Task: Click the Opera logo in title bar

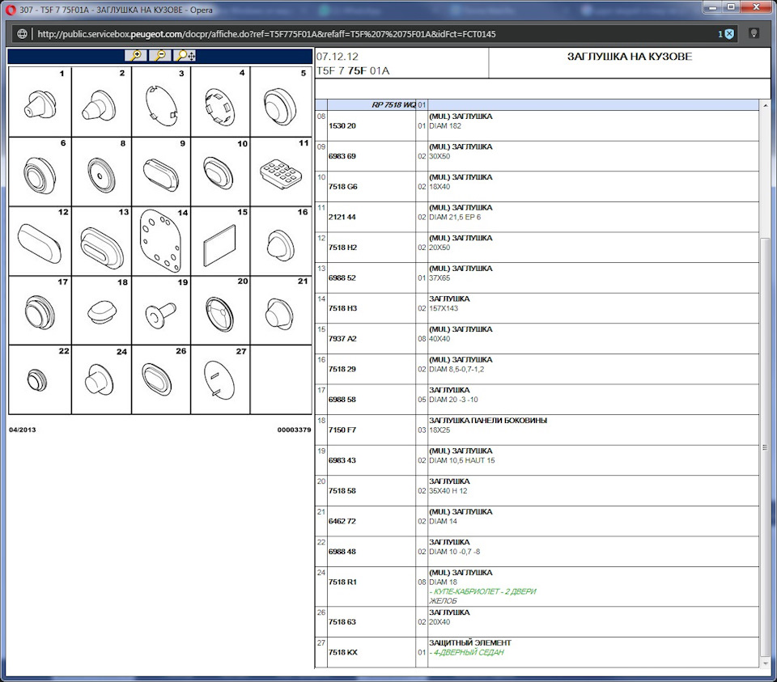Action: (11, 10)
